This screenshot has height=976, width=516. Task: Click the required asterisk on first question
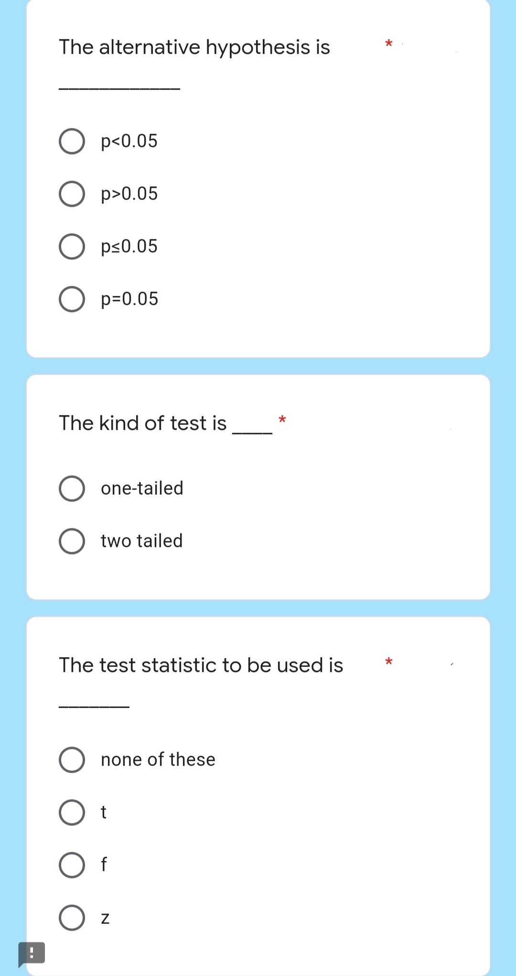coord(388,43)
